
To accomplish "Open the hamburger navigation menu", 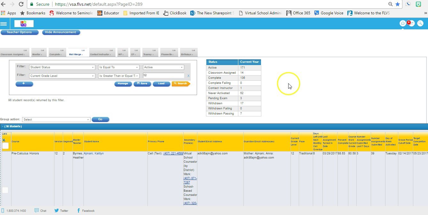I will [4, 24].
